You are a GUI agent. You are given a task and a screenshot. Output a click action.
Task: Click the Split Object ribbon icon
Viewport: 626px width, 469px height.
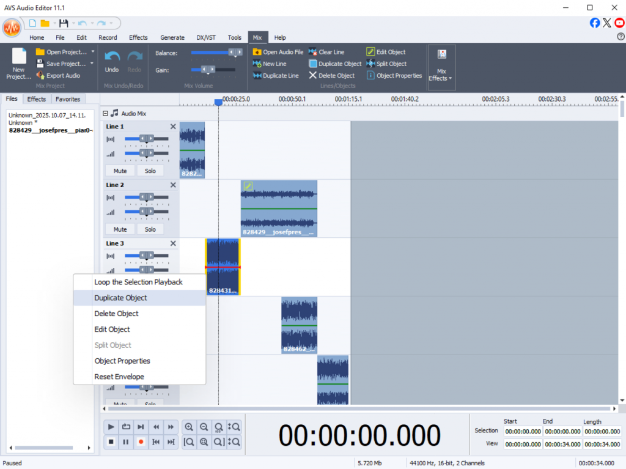370,64
